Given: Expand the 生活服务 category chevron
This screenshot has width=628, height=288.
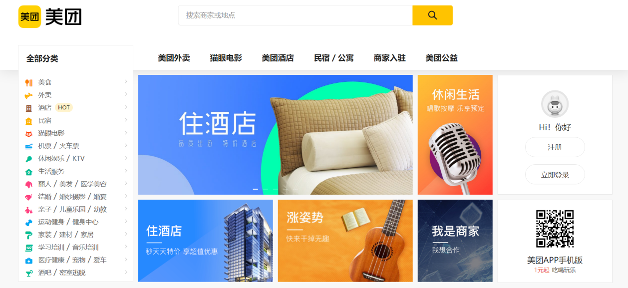Looking at the screenshot, I should pyautogui.click(x=126, y=171).
